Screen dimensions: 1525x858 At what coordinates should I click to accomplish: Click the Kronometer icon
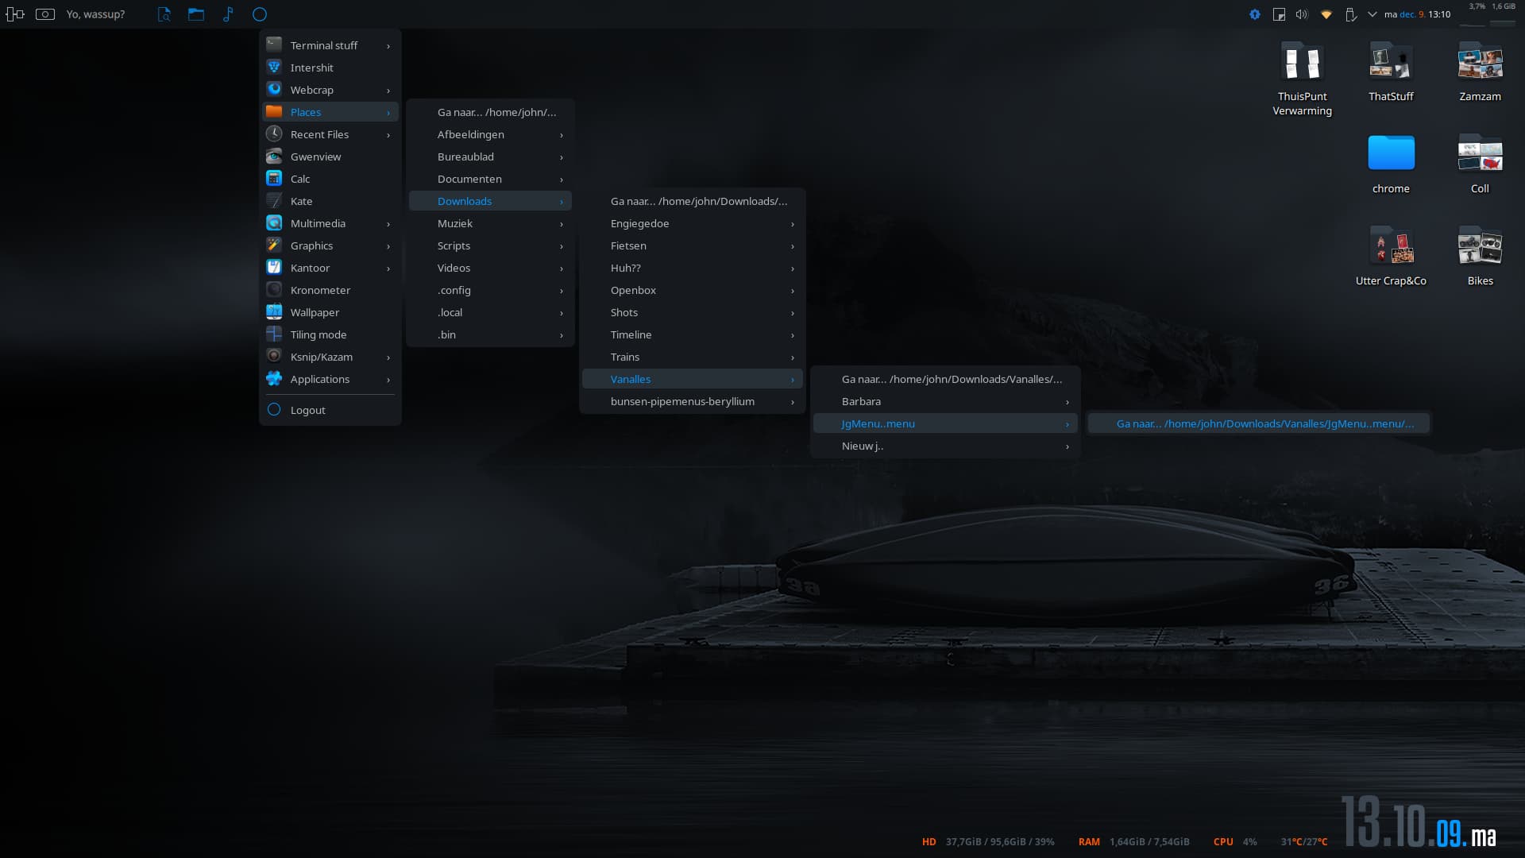click(274, 290)
